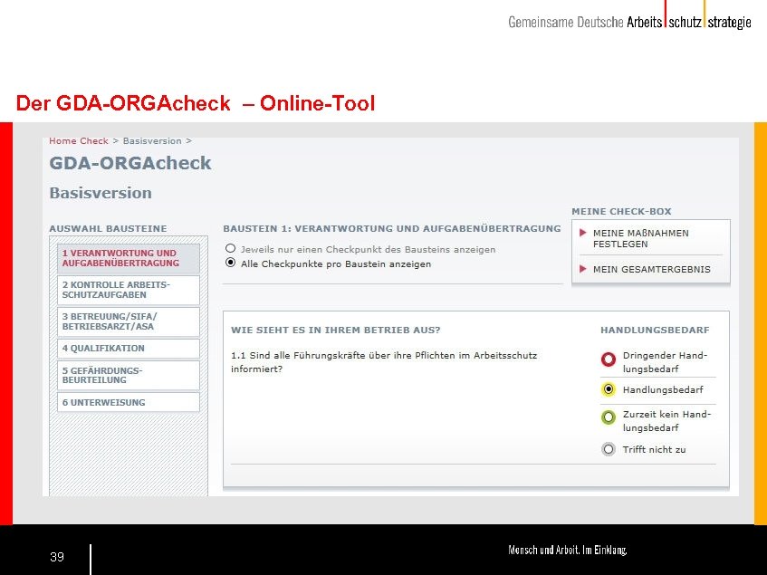Choose 'Alle Checkpunkte pro Baustein anzeigen' radio

tap(230, 264)
